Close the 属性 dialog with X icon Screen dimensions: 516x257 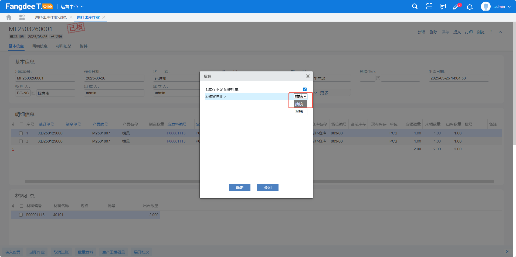pos(308,76)
